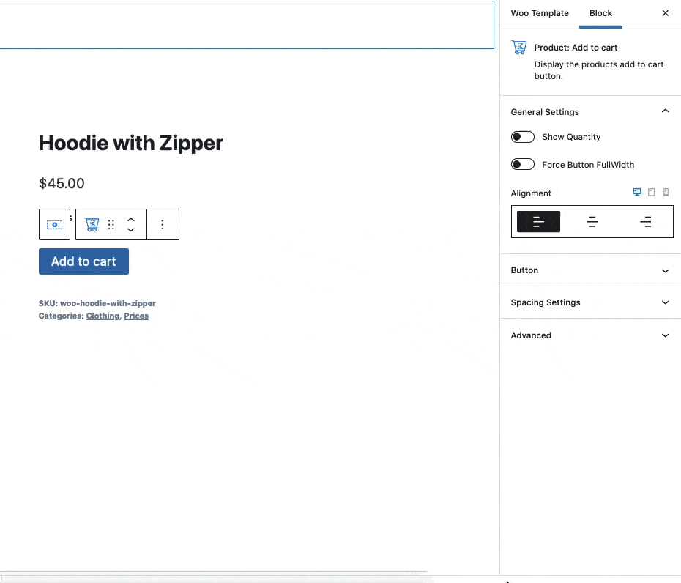Set alignment to left
Viewport: 681px width, 583px height.
(x=538, y=222)
